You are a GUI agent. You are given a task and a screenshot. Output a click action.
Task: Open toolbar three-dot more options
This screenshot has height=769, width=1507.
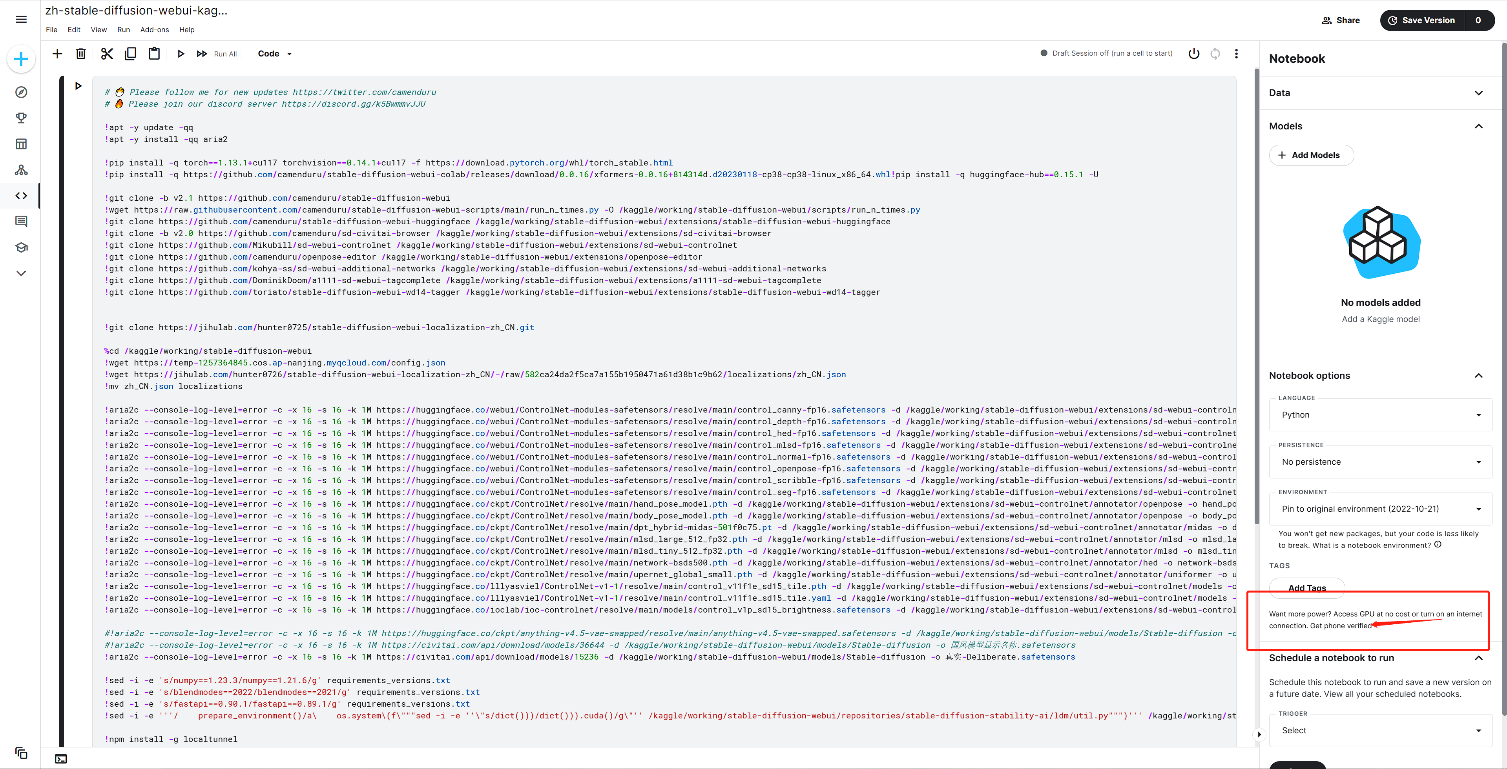click(1236, 54)
